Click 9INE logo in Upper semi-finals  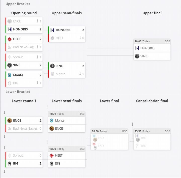click(x=52, y=66)
